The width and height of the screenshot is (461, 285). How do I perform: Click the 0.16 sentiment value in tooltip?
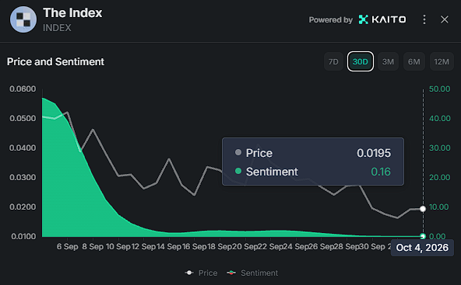pos(381,172)
